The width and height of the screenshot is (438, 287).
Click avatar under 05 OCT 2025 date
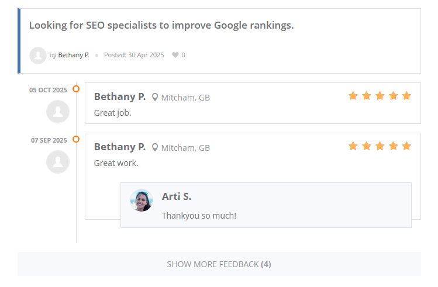(x=58, y=112)
